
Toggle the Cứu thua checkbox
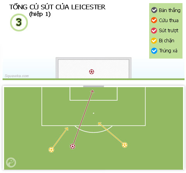tap(154, 20)
